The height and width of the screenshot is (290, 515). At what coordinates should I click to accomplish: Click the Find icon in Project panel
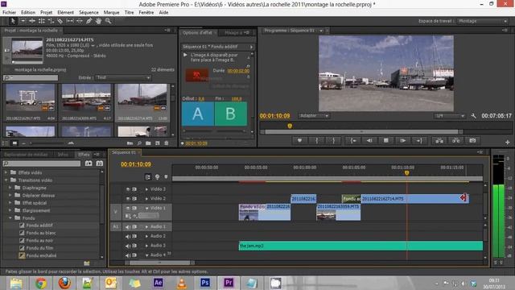click(x=139, y=143)
